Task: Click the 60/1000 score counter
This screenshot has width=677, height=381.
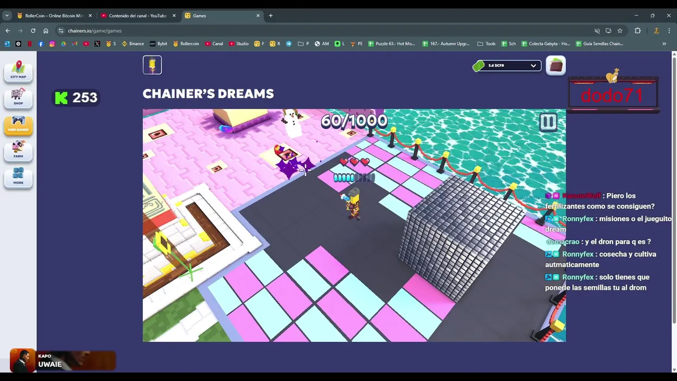Action: click(354, 121)
